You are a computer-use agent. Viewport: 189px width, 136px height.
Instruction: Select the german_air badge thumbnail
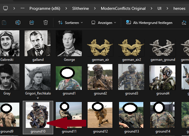(x=100, y=48)
